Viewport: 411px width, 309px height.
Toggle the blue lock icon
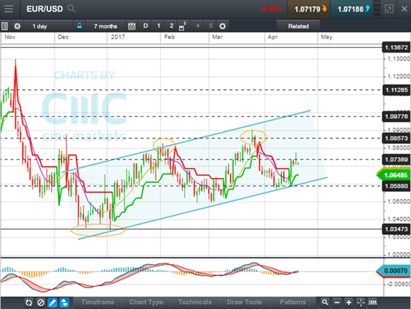tap(79, 26)
